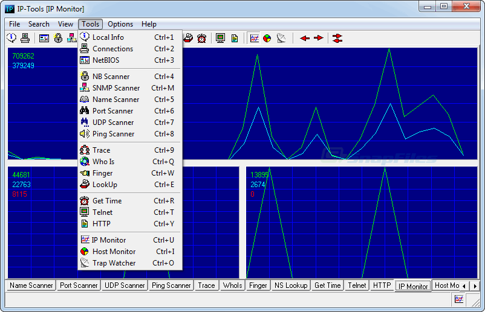Screen dimensions: 485x312
Task: Select Ping Scanner menu entry
Action: [x=130, y=134]
